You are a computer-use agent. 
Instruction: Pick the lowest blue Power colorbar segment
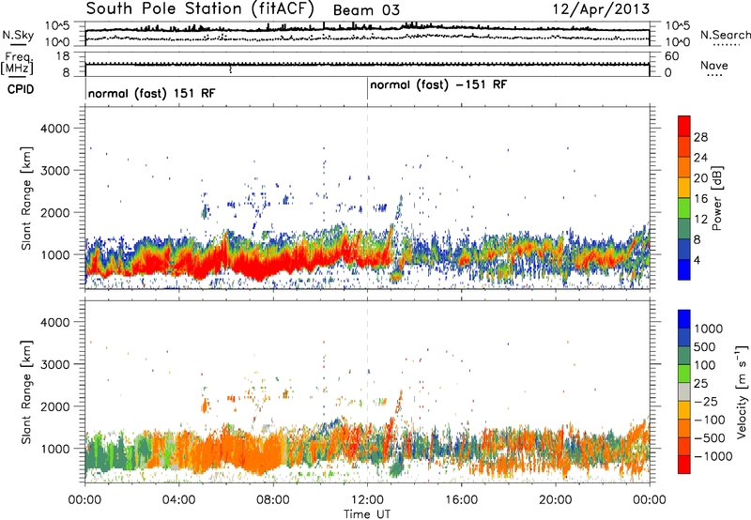tap(684, 269)
